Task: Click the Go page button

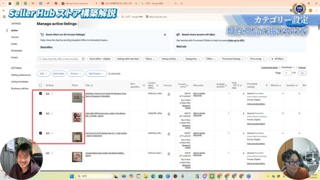Action: point(302,73)
